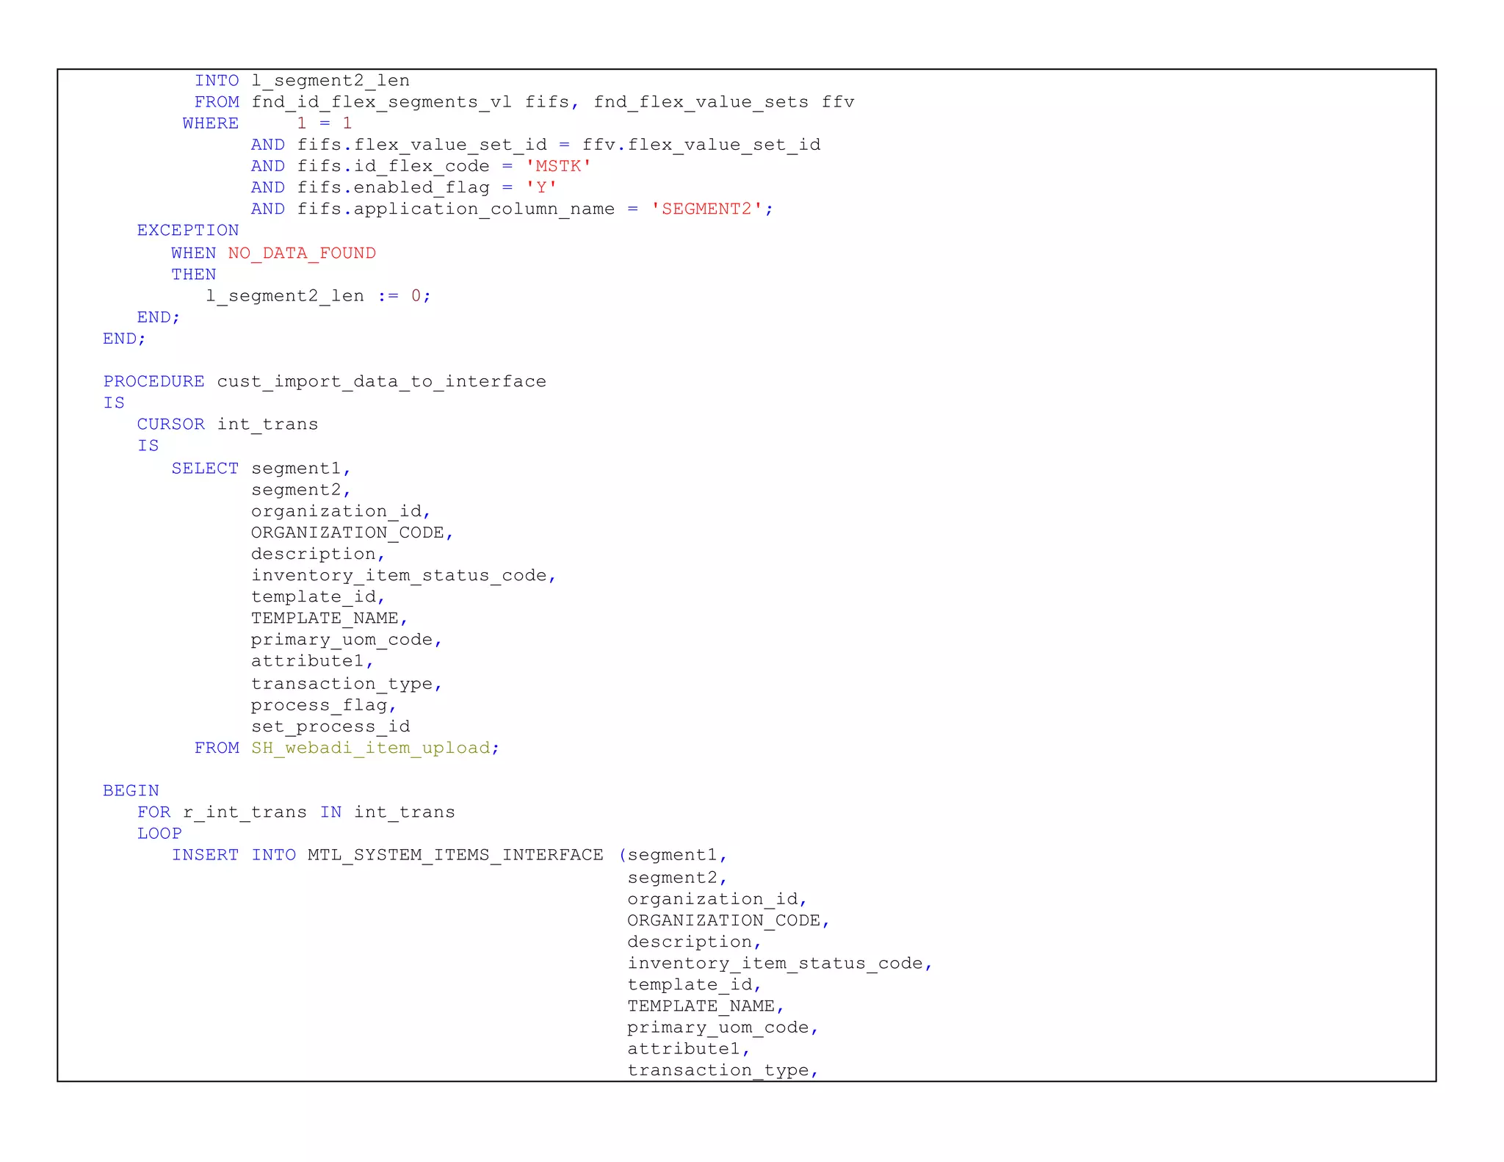This screenshot has width=1504, height=1162.
Task: Click 'set_process_id' in cursor select list
Action: point(330,726)
